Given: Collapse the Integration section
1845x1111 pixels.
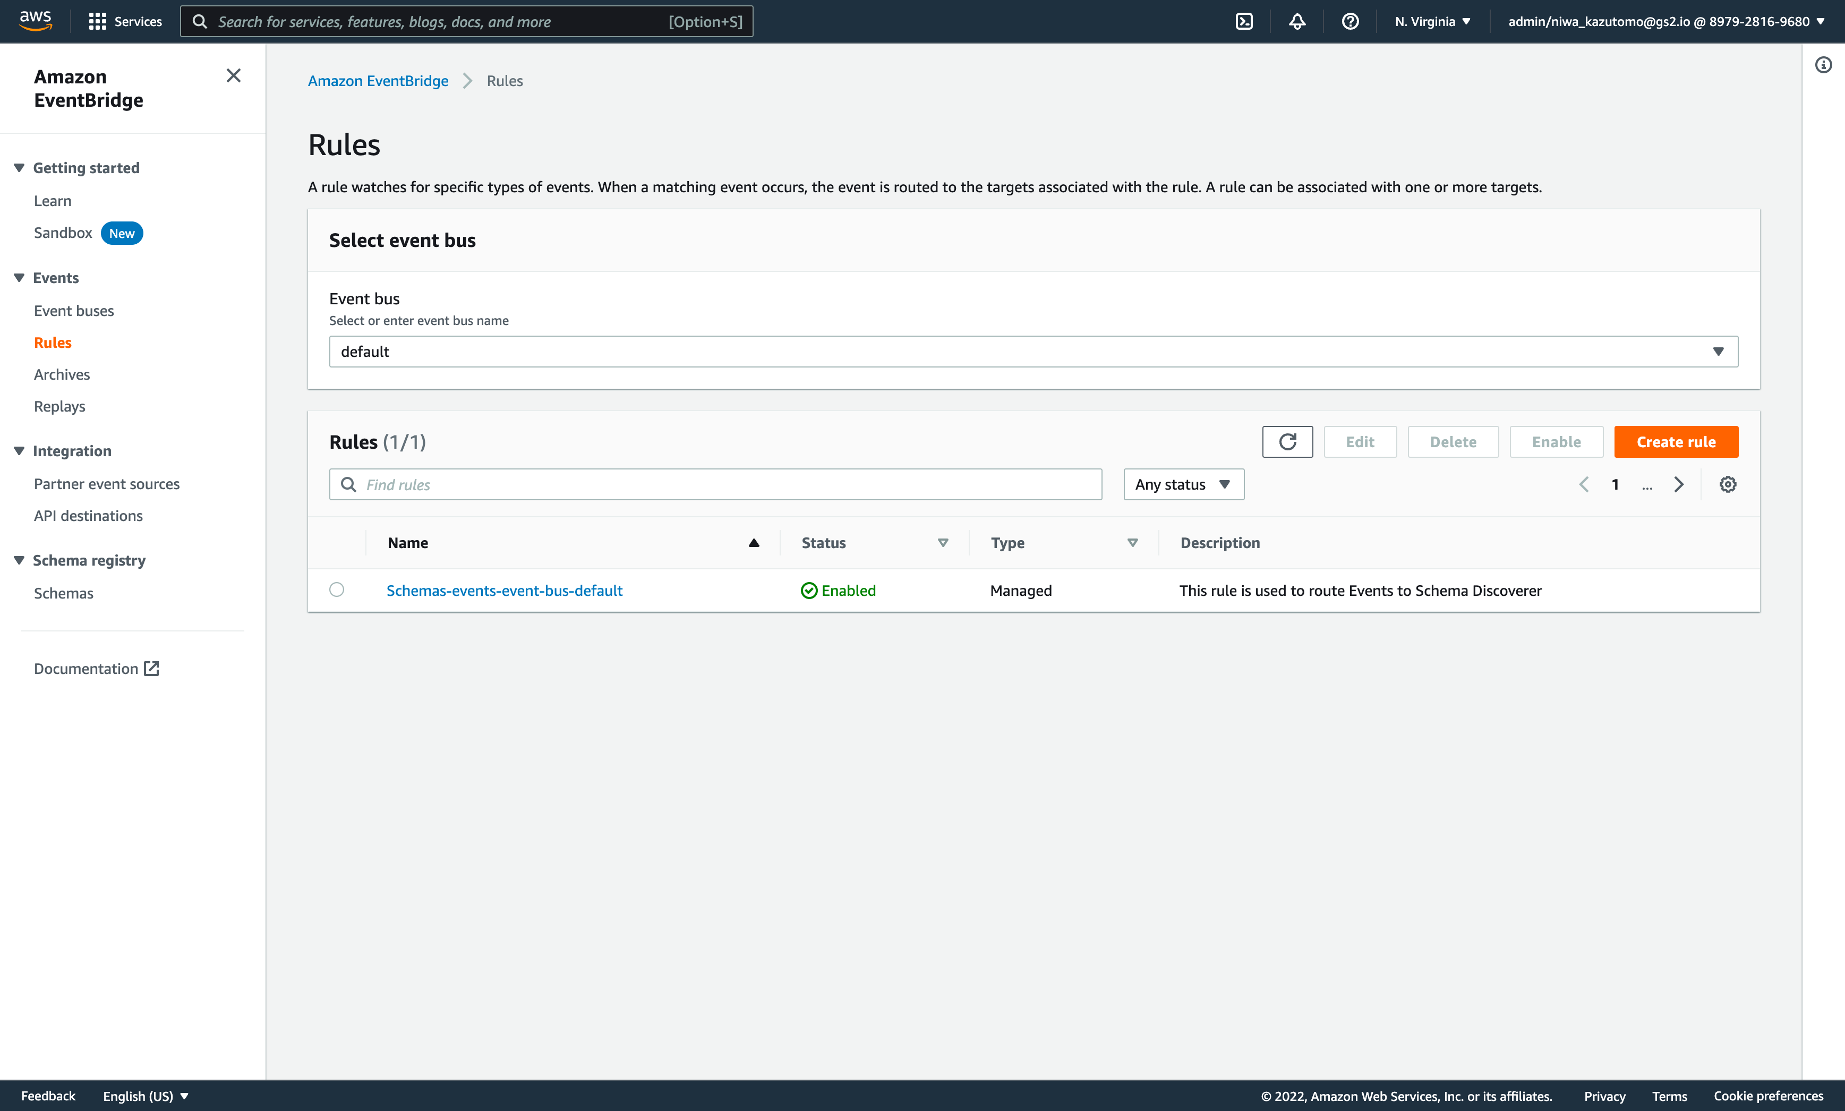Looking at the screenshot, I should point(20,451).
